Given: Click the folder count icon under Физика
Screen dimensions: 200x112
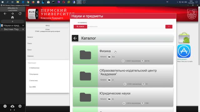Looking at the screenshot, I should [109, 57].
